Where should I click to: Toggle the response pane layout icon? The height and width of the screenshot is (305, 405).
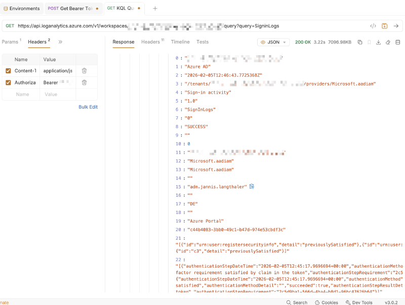[397, 42]
